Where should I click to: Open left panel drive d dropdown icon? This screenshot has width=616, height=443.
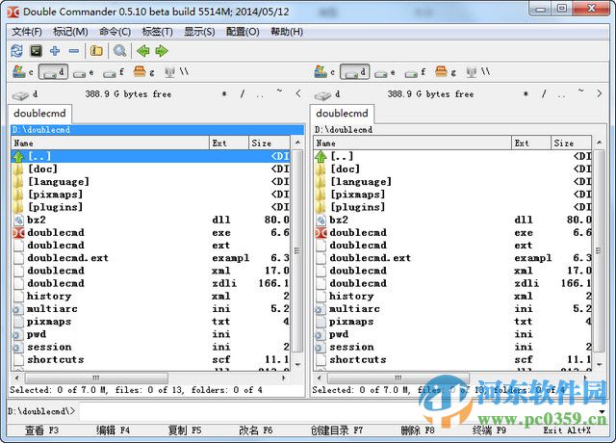point(25,94)
